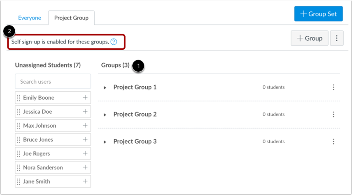Open Project Group 2 options kebab menu

point(333,115)
